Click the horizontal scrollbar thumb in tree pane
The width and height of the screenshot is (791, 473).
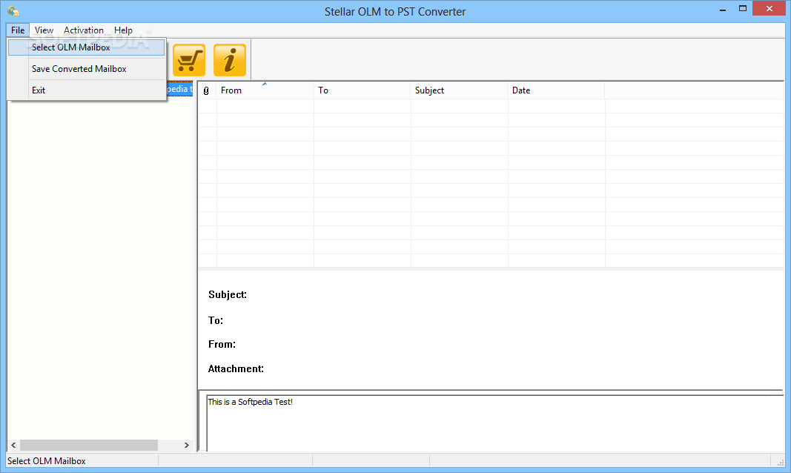pos(89,446)
